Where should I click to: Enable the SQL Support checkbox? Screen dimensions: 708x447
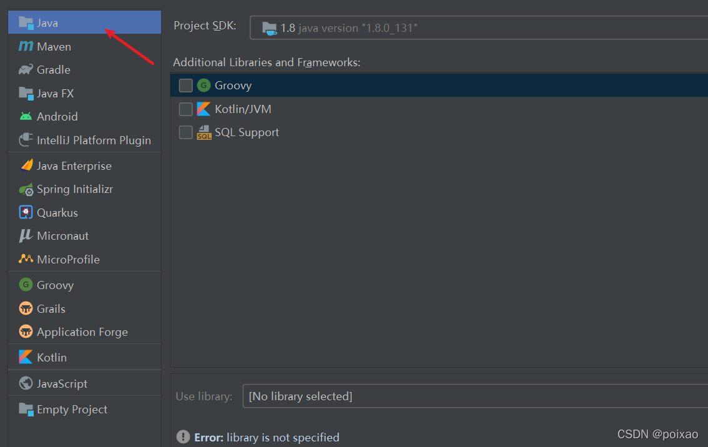[x=185, y=132]
